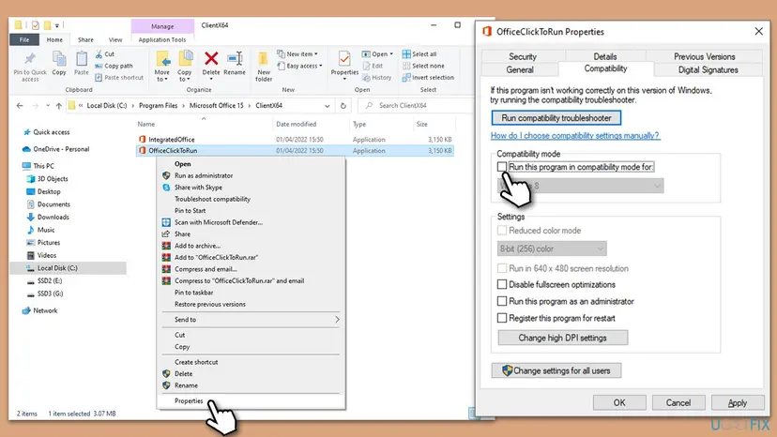Click Change settings for all users
The width and height of the screenshot is (777, 437).
(x=556, y=370)
